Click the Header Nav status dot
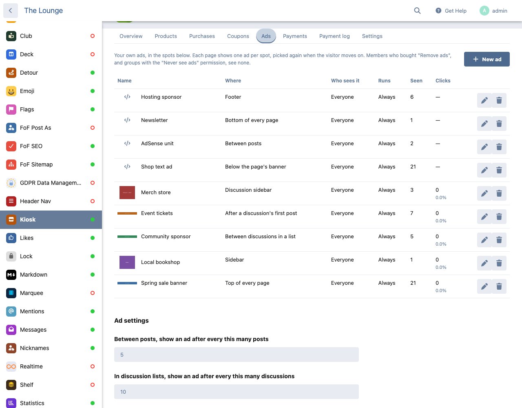Screen dimensions: 522x408 pyautogui.click(x=93, y=201)
